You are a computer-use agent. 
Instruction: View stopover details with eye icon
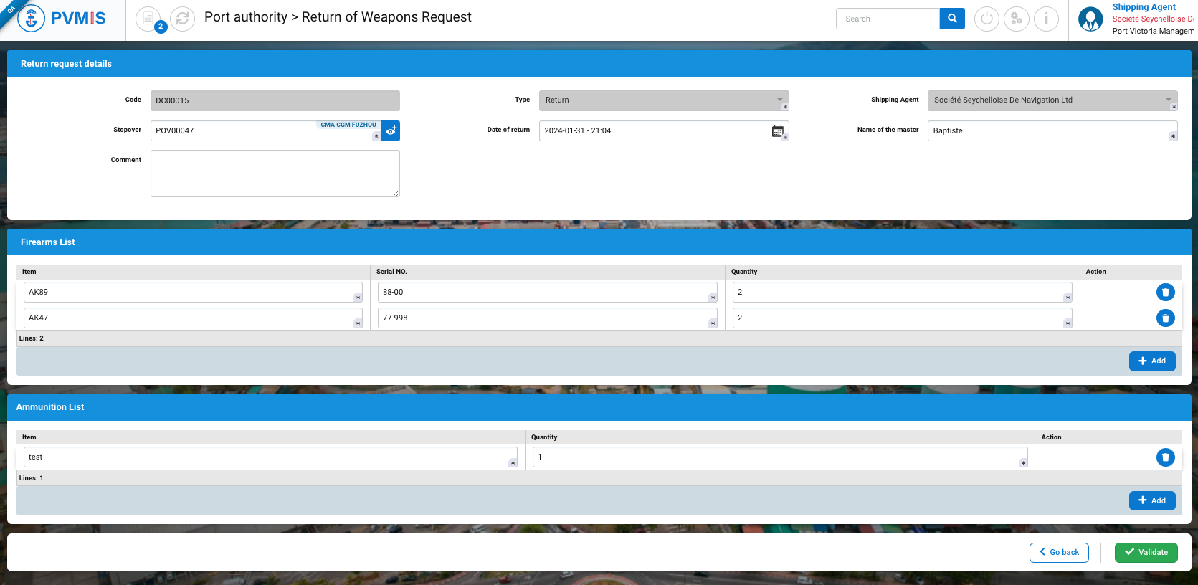click(390, 131)
